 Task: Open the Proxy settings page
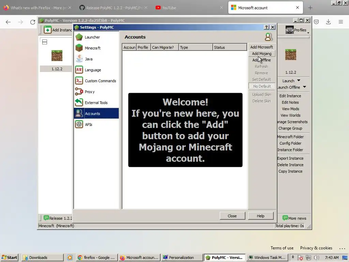pyautogui.click(x=96, y=91)
